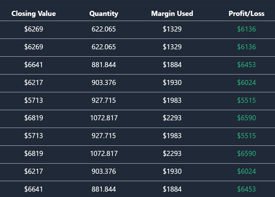This screenshot has width=275, height=197.
Task: Select the second green $6590 profit value
Action: [x=246, y=154]
